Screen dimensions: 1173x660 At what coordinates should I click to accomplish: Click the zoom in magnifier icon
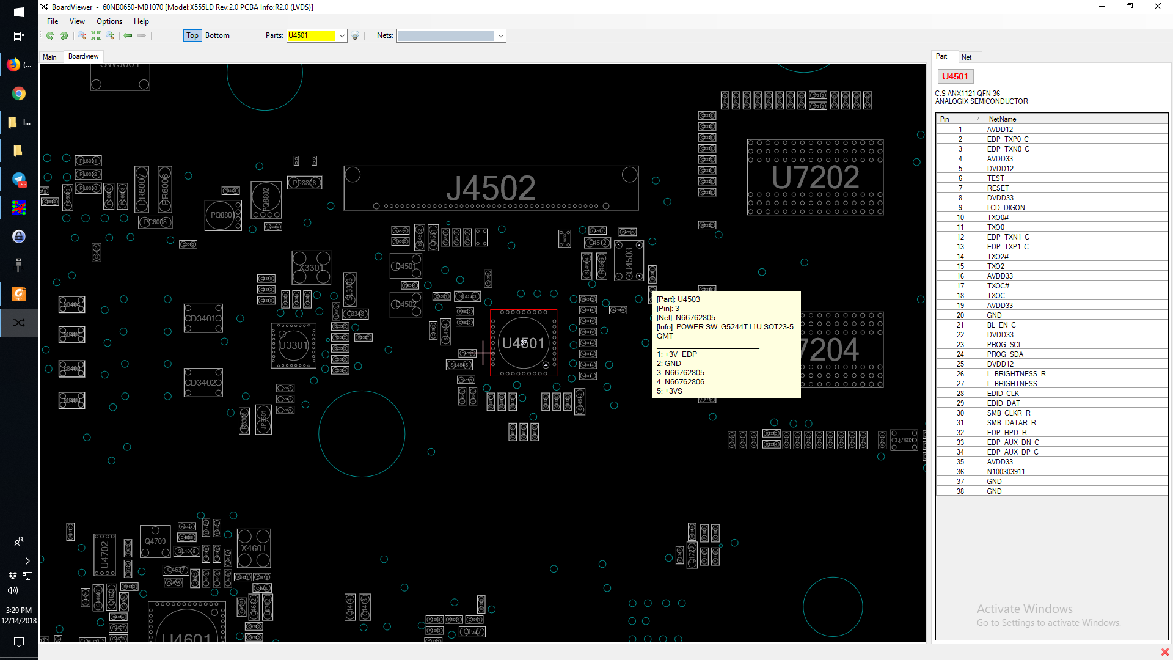[x=110, y=35]
